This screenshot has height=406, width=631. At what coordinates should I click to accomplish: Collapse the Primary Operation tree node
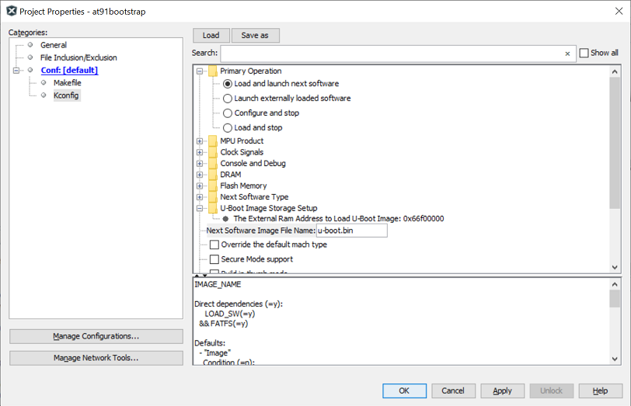pos(200,71)
